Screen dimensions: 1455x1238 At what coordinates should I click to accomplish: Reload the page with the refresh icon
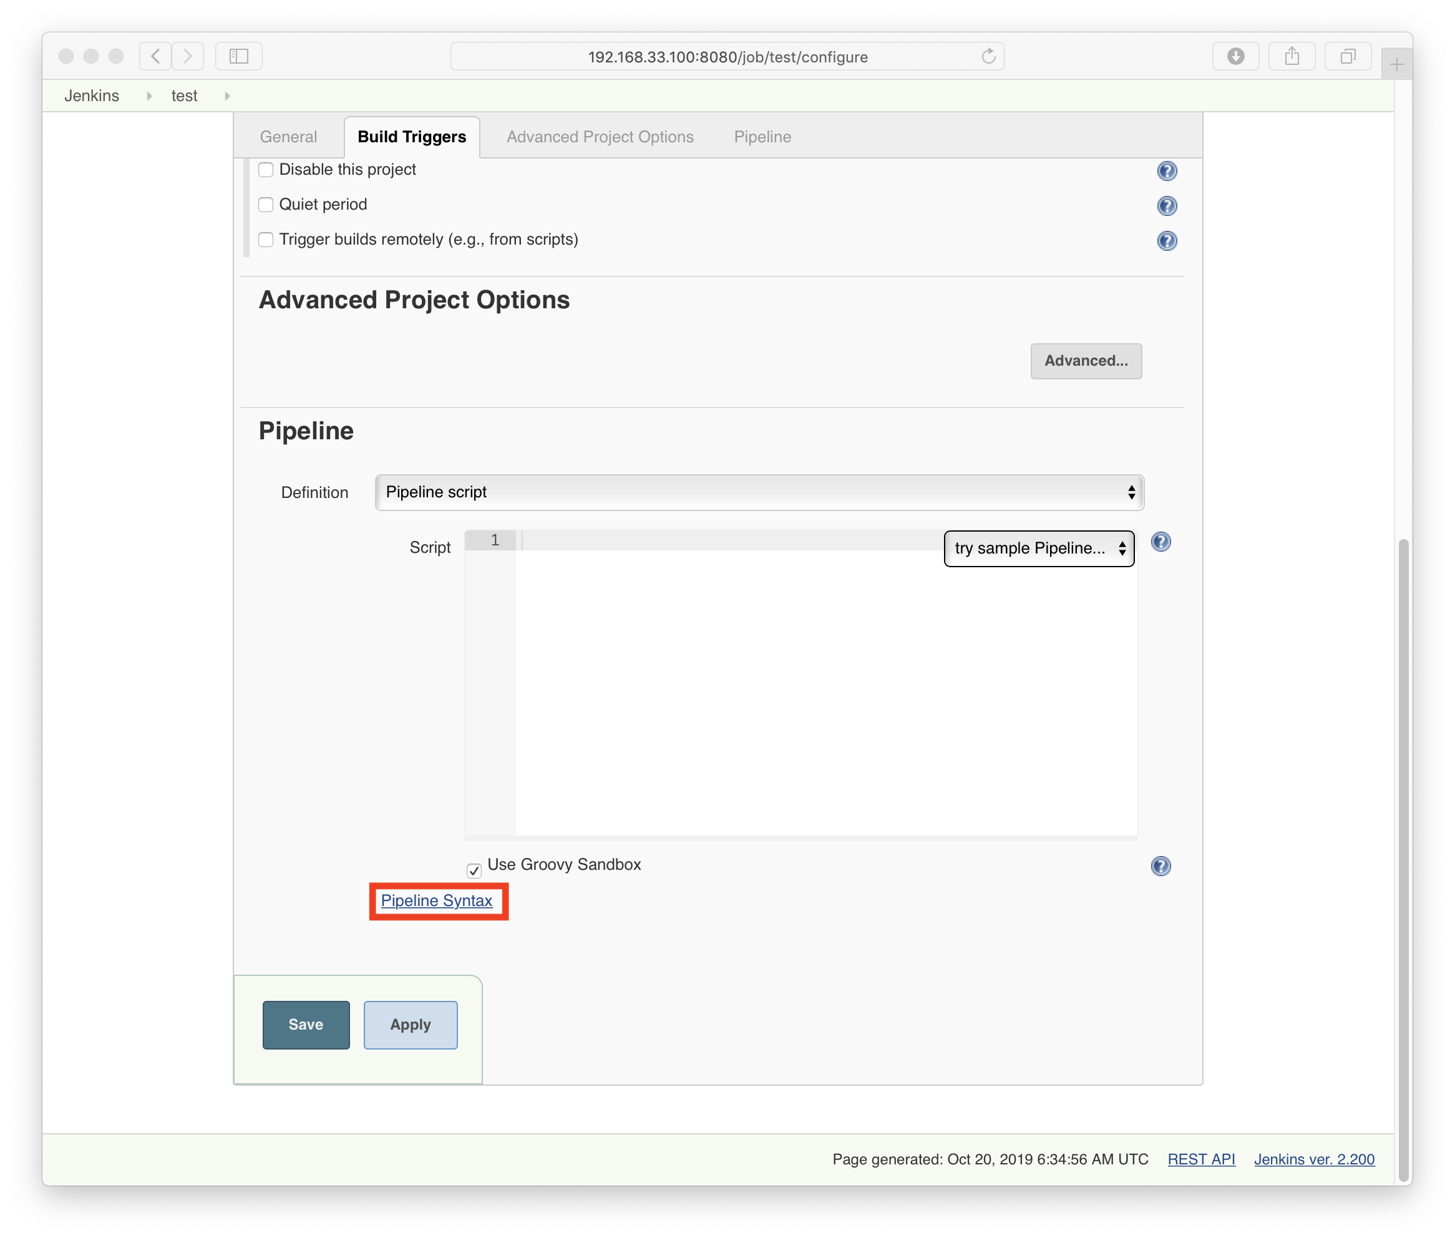coord(988,56)
